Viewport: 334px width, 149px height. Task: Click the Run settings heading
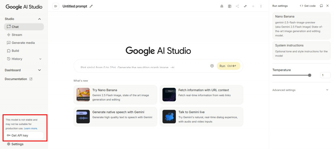click(280, 6)
